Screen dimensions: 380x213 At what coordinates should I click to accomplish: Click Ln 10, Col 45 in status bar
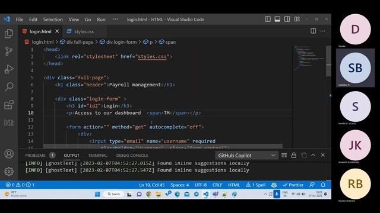tap(152, 185)
